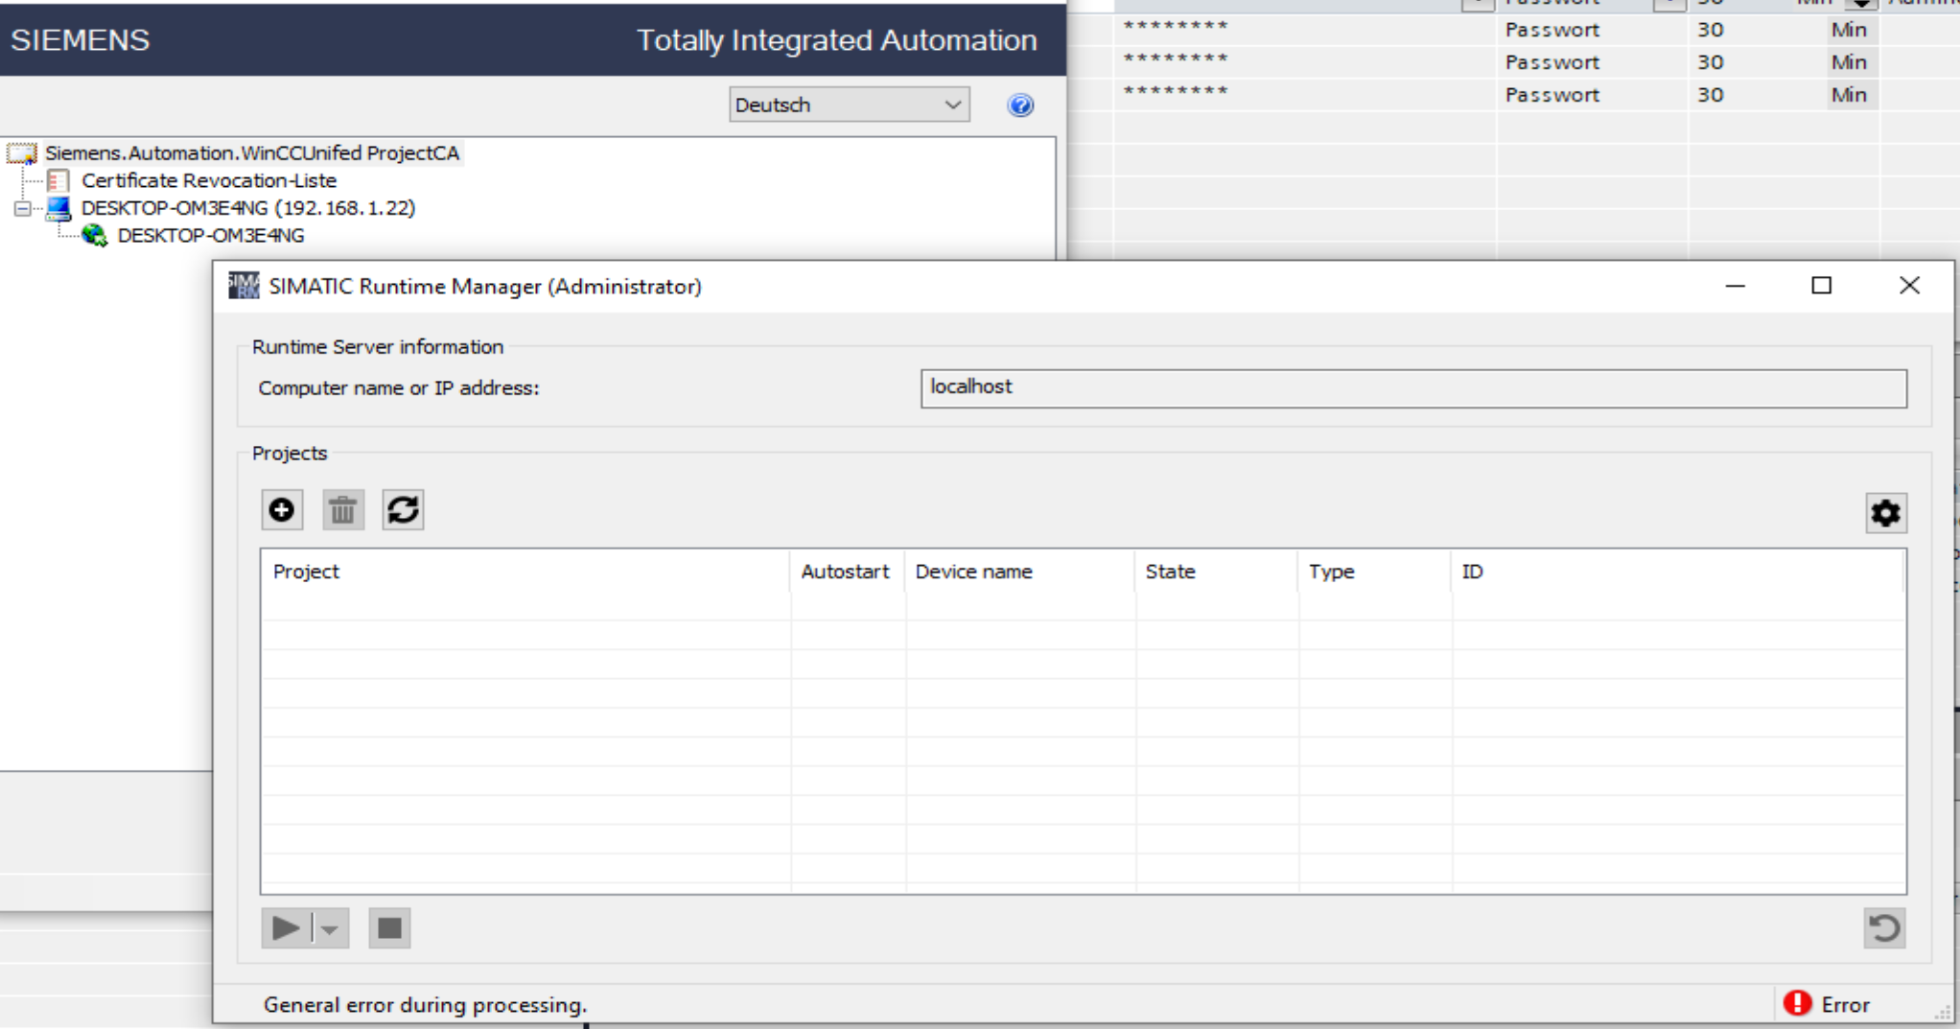The width and height of the screenshot is (1960, 1029).
Task: Click the State column header
Action: [x=1216, y=572]
